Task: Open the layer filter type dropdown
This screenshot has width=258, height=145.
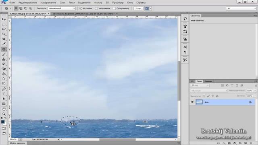Action: pyautogui.click(x=200, y=85)
